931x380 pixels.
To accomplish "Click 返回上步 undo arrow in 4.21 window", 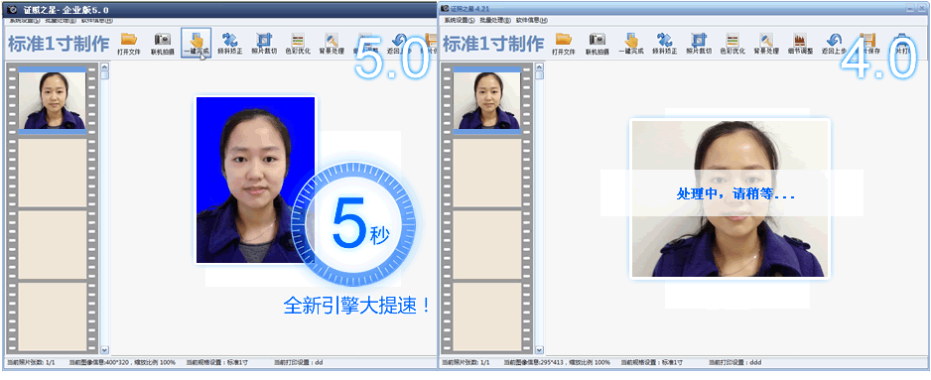I will pos(834,44).
